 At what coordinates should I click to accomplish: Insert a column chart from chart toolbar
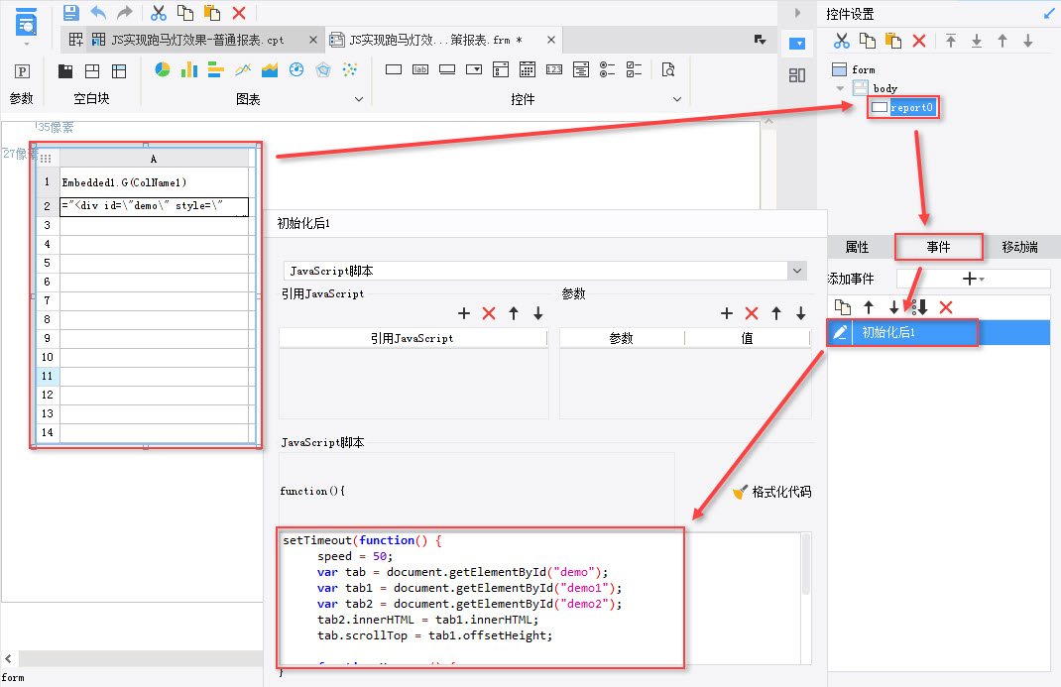point(189,69)
